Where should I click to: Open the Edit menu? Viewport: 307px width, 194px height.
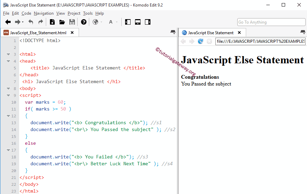click(x=15, y=13)
